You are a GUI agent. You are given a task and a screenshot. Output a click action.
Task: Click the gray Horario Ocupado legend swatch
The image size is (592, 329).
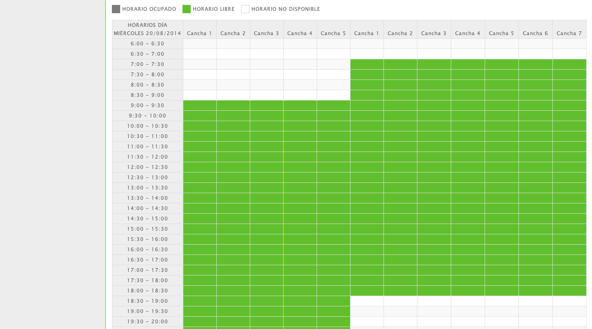[x=116, y=9]
